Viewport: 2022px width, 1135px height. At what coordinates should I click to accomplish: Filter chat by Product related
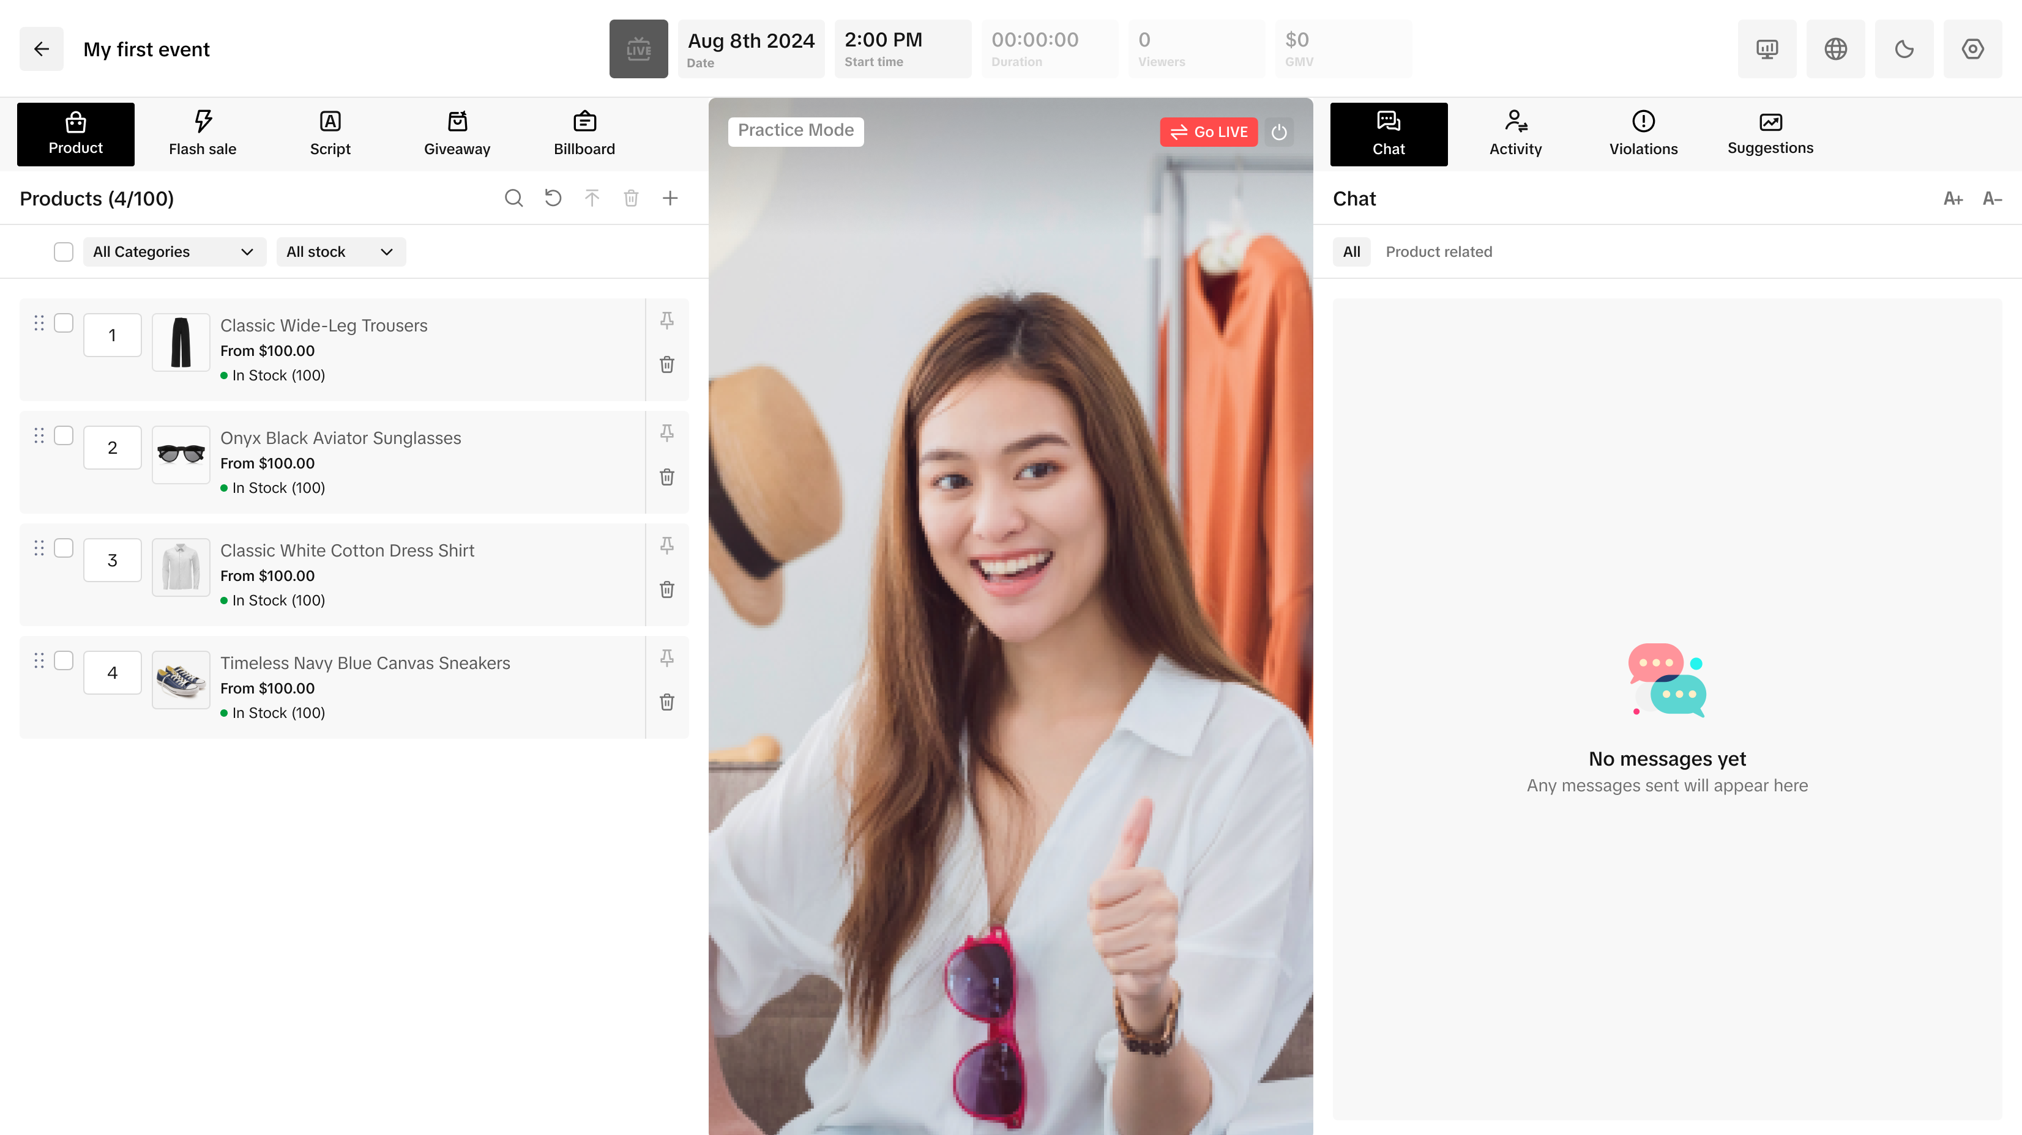tap(1438, 252)
